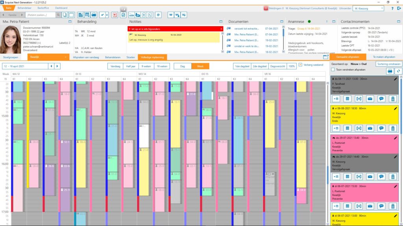Image resolution: width=403 pixels, height=226 pixels.
Task: Open the Behandelaar main tab
Action: pyautogui.click(x=24, y=8)
